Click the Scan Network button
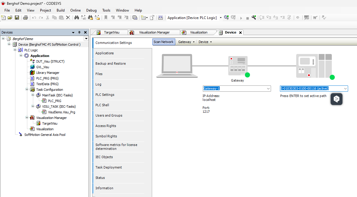 coord(164,42)
